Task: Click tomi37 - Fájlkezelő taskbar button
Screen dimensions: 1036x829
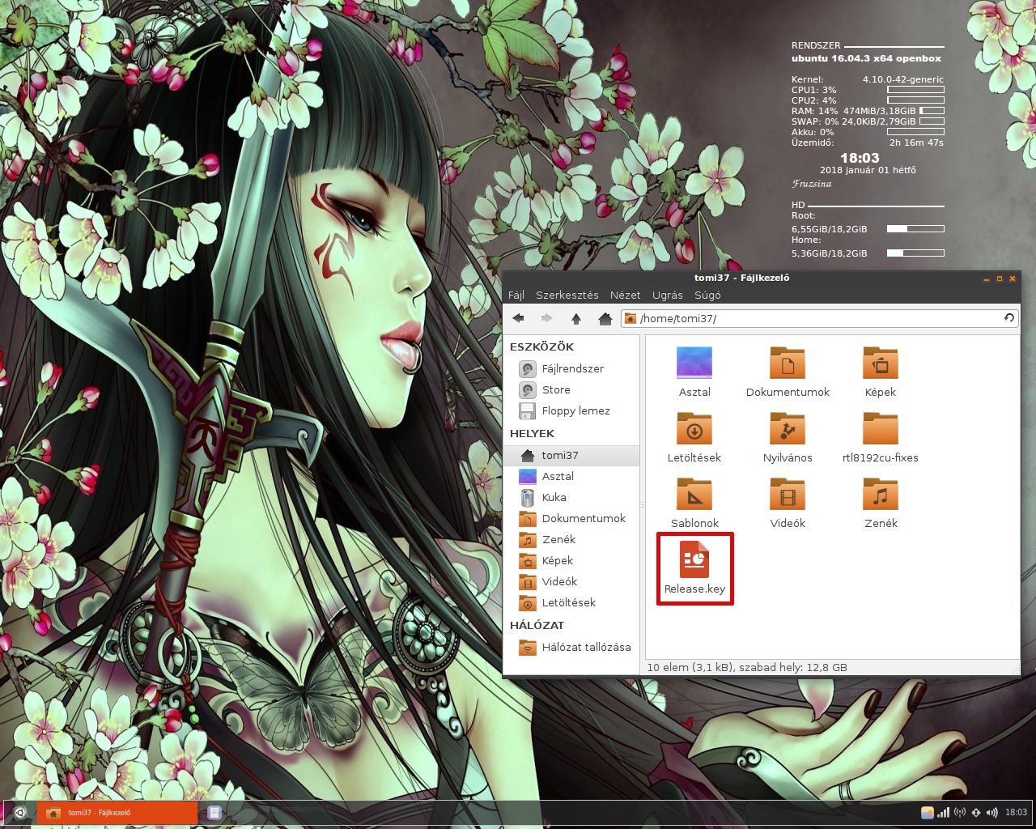Action: (x=117, y=813)
